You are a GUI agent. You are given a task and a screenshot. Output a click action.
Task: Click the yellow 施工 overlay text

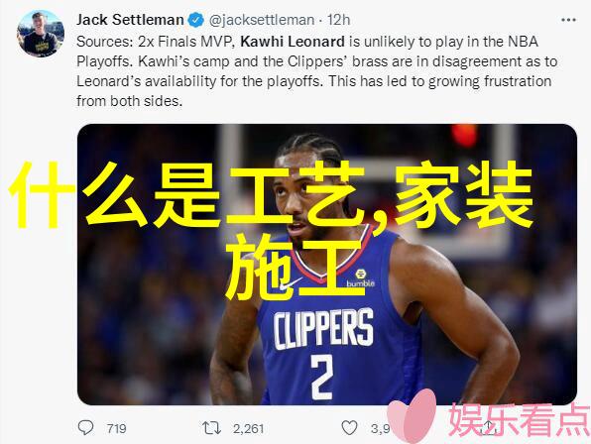pyautogui.click(x=294, y=267)
